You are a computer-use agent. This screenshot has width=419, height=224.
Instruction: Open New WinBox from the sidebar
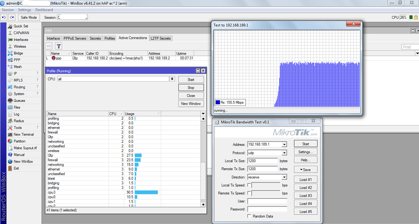coord(23,162)
